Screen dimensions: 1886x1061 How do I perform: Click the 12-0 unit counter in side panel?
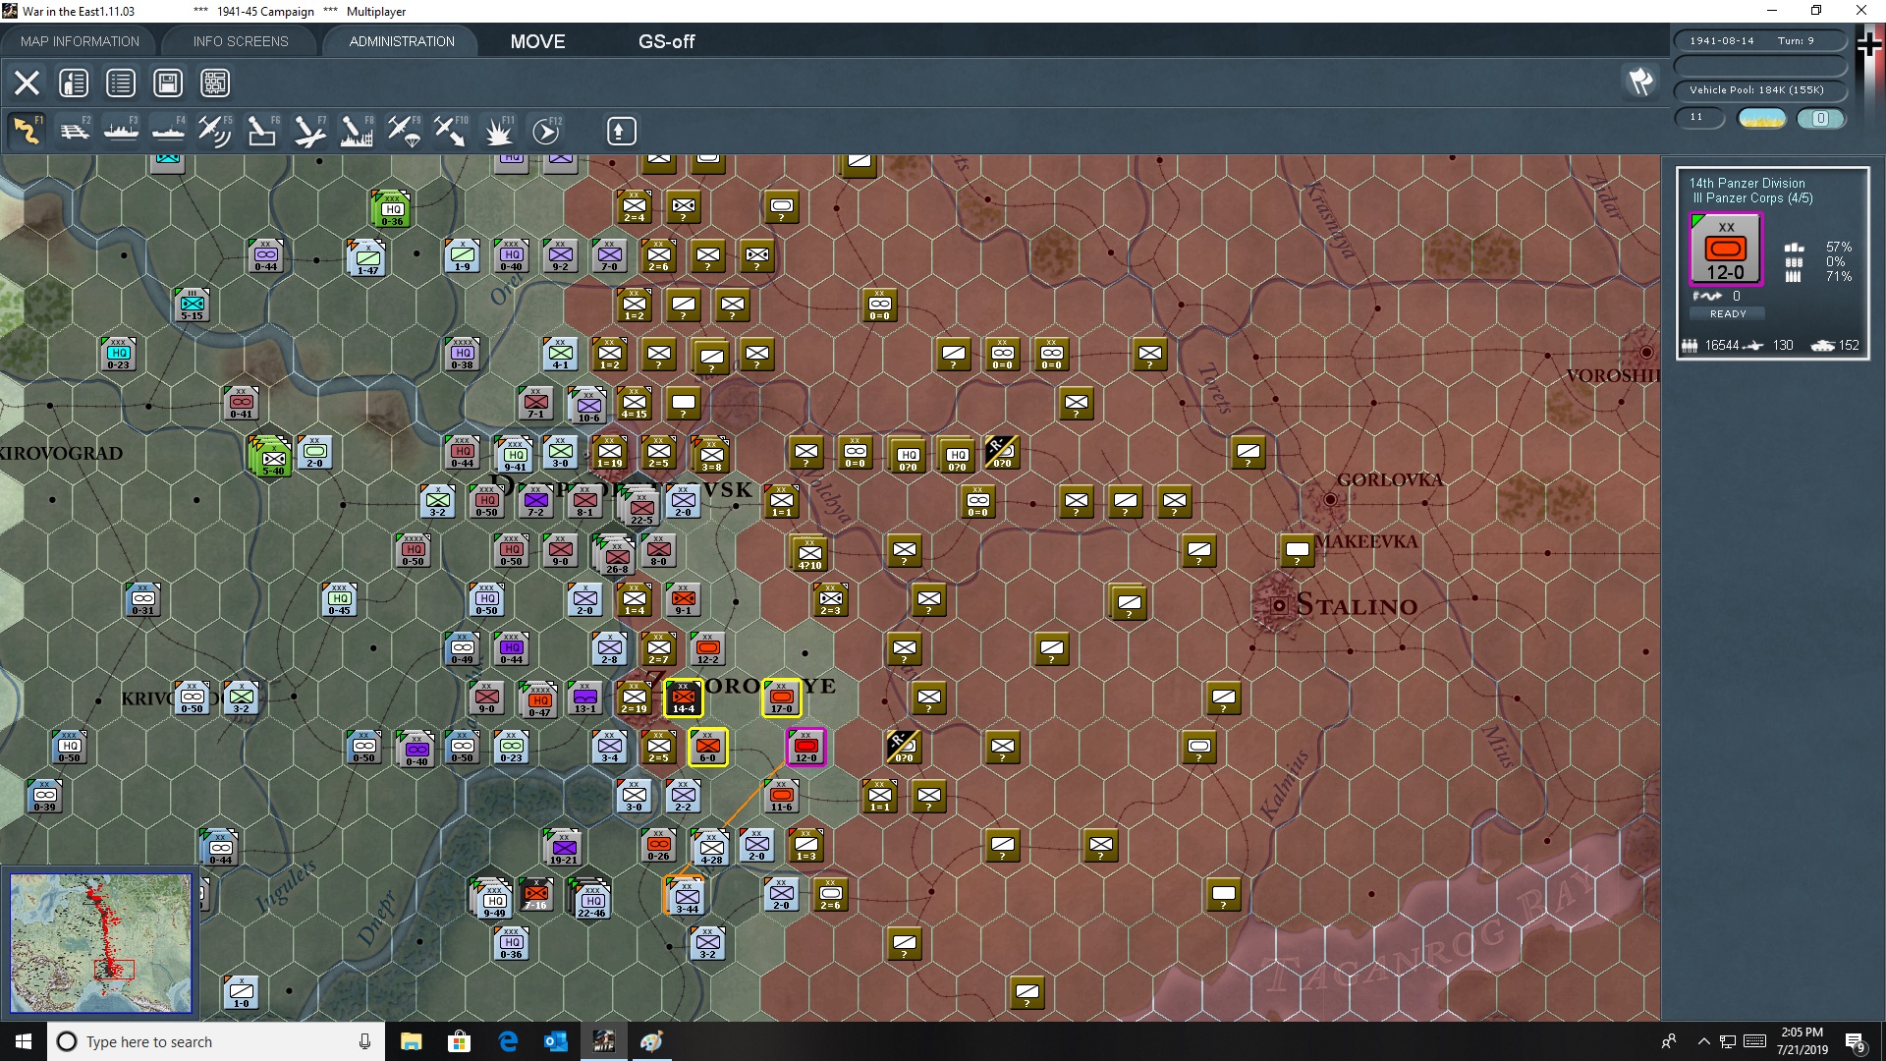tap(1726, 251)
